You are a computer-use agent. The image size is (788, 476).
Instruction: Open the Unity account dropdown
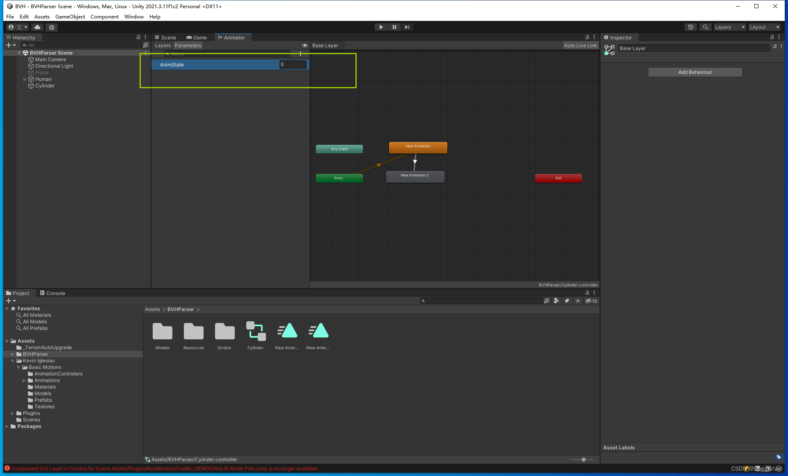[18, 27]
